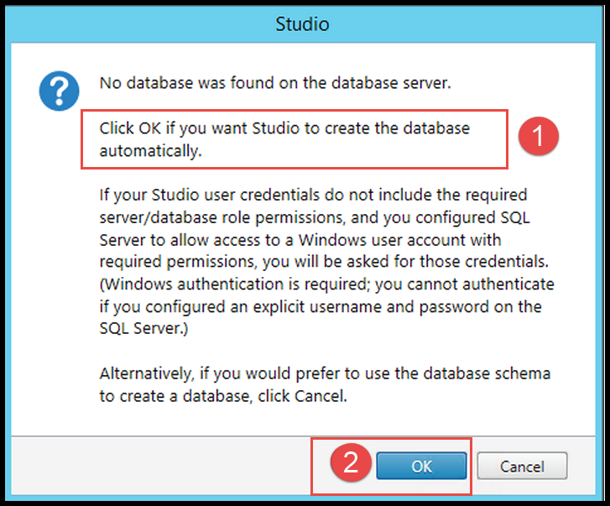Click the empty gray footer left of OK
This screenshot has height=506, width=610.
point(160,466)
